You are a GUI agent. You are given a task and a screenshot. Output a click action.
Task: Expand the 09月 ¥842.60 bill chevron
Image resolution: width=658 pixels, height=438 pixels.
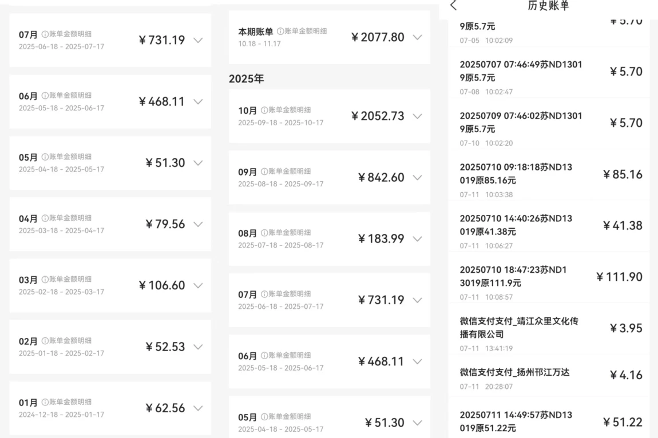click(417, 177)
